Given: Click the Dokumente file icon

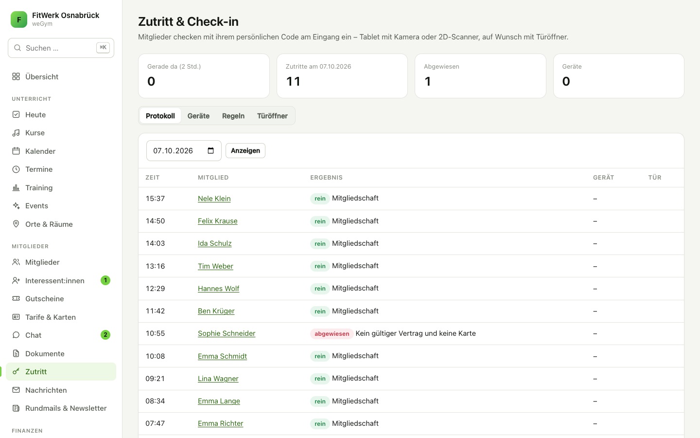Looking at the screenshot, I should click(16, 353).
